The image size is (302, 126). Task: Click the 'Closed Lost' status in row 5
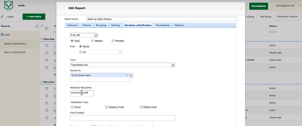coord(275,53)
